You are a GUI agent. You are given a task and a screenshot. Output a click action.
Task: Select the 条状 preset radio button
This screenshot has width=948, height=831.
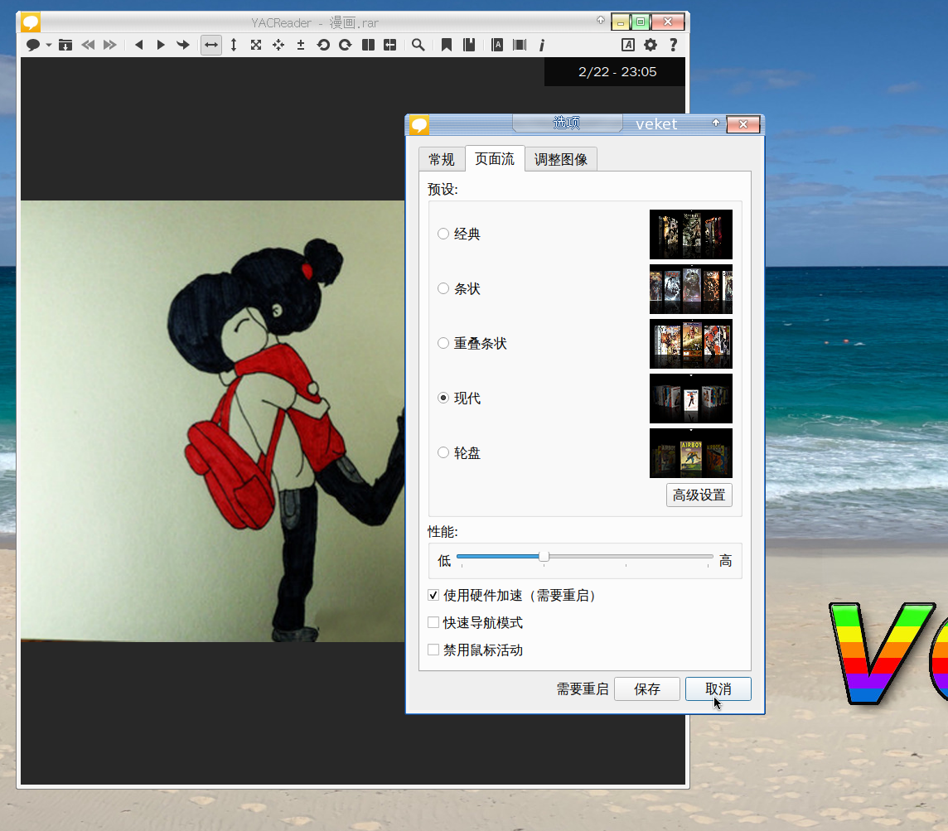pyautogui.click(x=443, y=289)
